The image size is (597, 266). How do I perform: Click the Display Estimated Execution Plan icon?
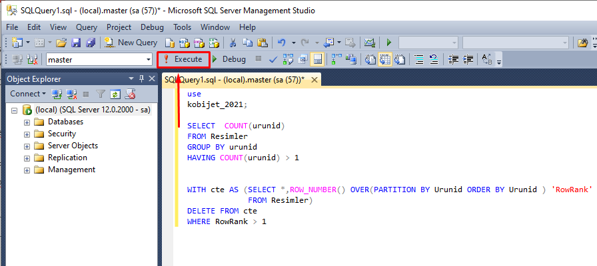289,59
